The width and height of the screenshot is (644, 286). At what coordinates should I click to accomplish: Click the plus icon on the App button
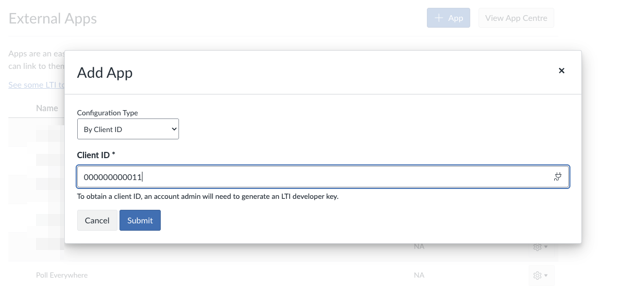click(x=439, y=18)
